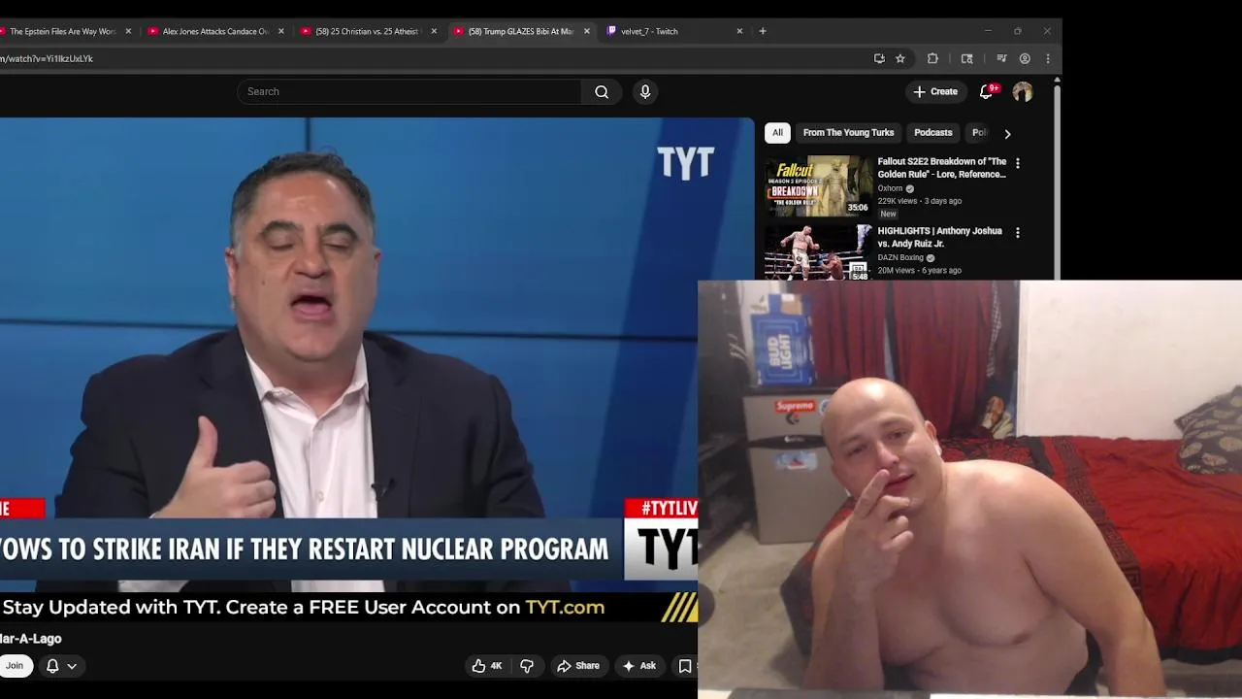Click the search magnifier button
1242x699 pixels.
(x=602, y=91)
